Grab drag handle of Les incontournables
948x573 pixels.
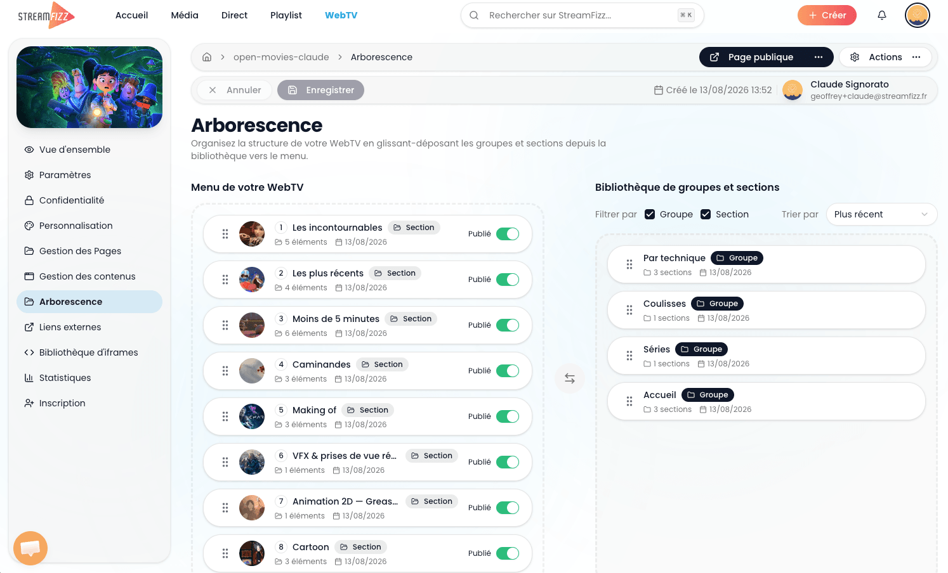[x=225, y=234]
